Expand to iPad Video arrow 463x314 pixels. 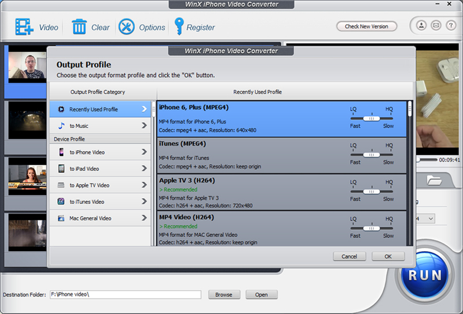[144, 169]
